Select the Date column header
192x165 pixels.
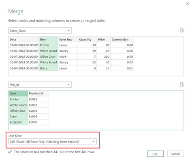point(23,39)
